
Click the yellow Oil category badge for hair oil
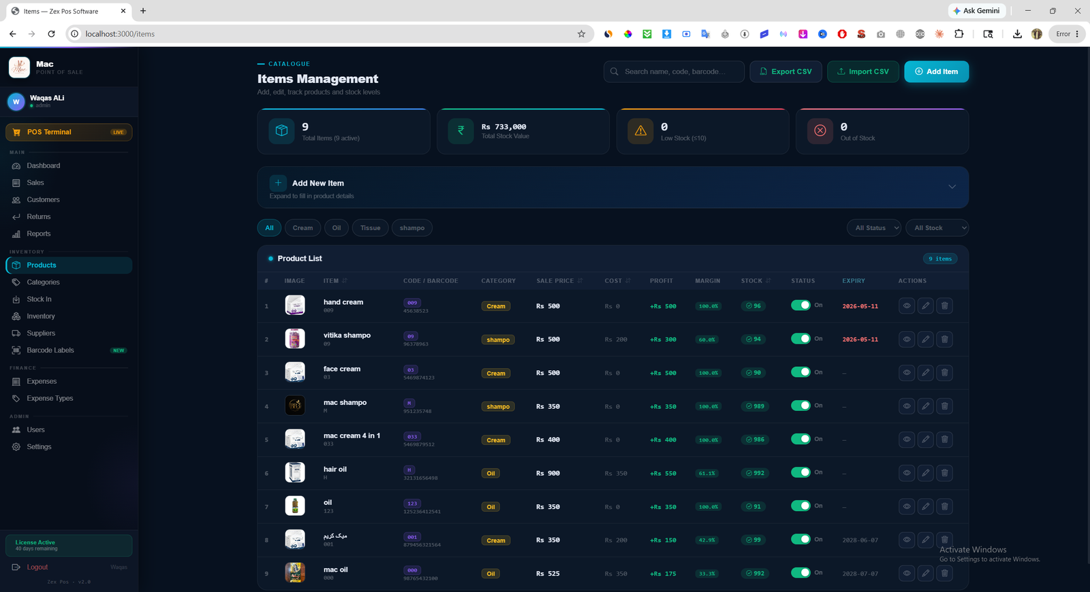[x=490, y=474]
